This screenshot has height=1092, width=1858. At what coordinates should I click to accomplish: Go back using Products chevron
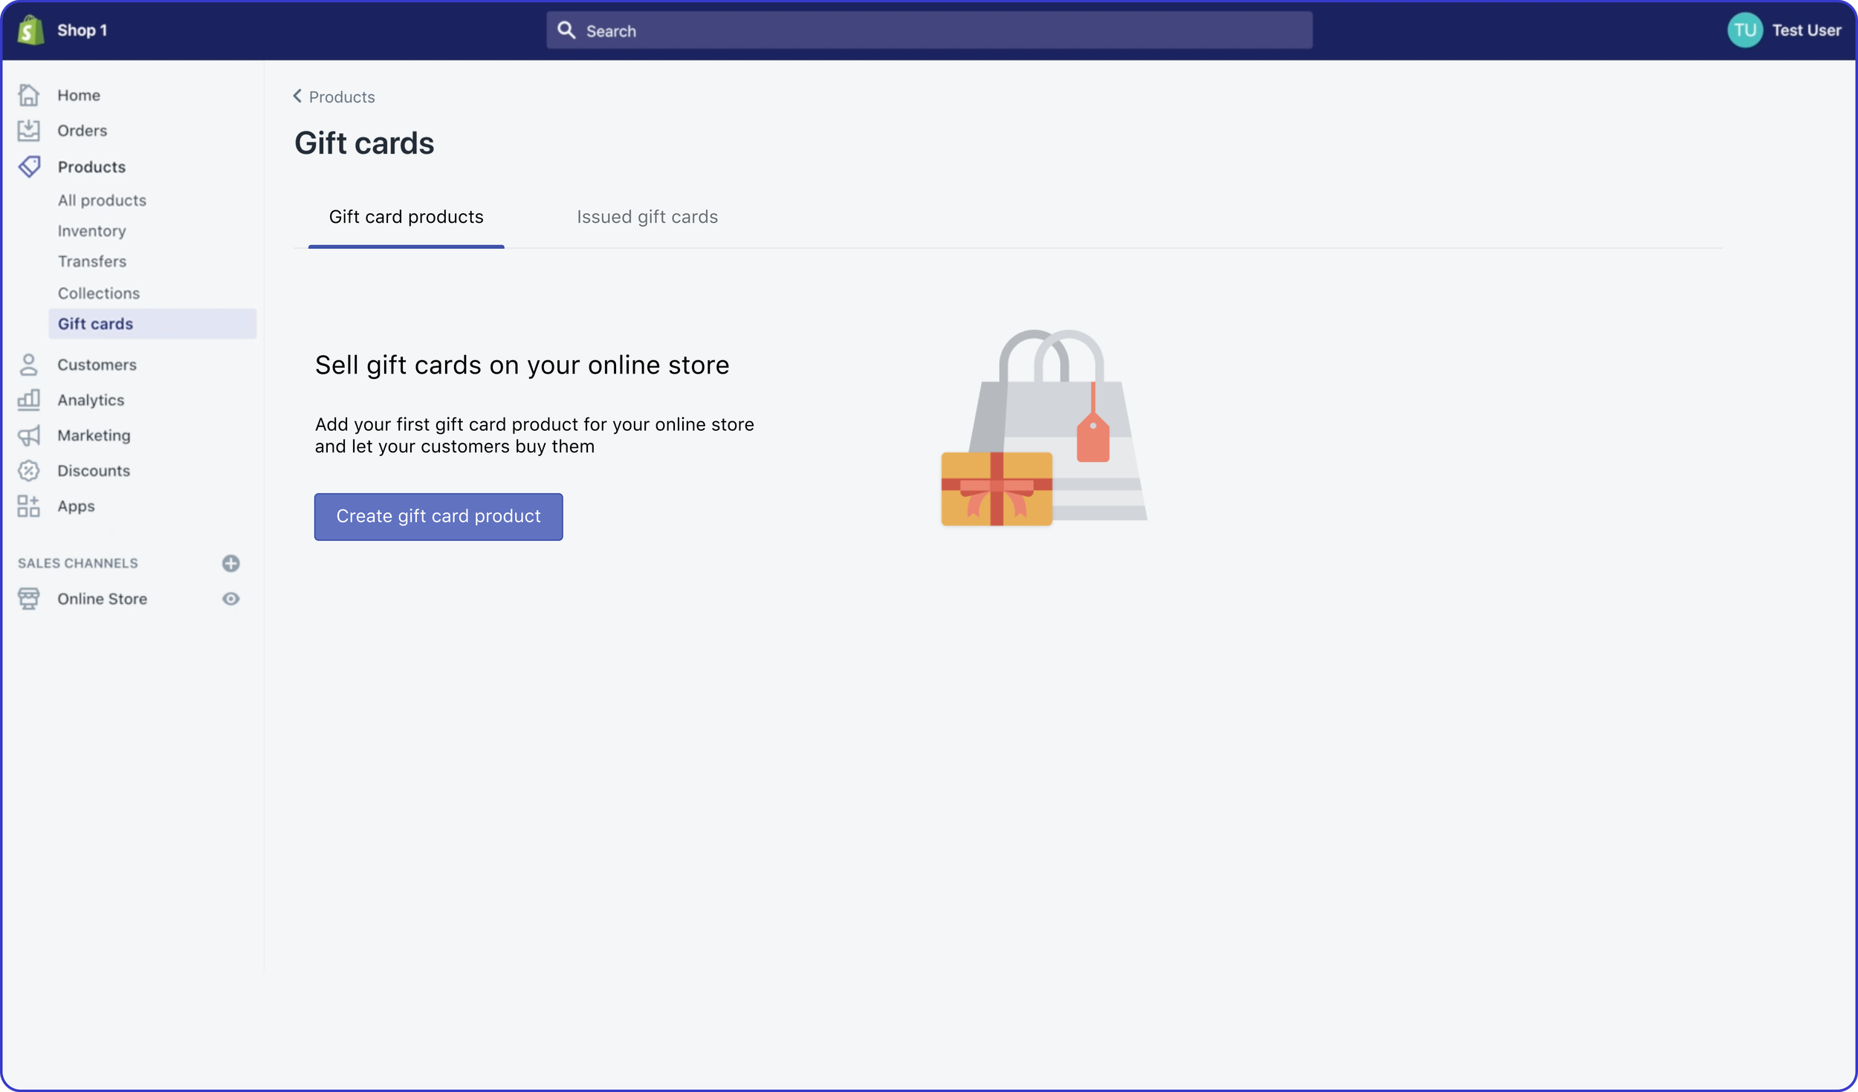coord(297,97)
